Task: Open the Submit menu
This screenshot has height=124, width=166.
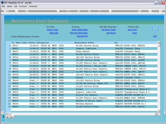Action: coord(10,6)
